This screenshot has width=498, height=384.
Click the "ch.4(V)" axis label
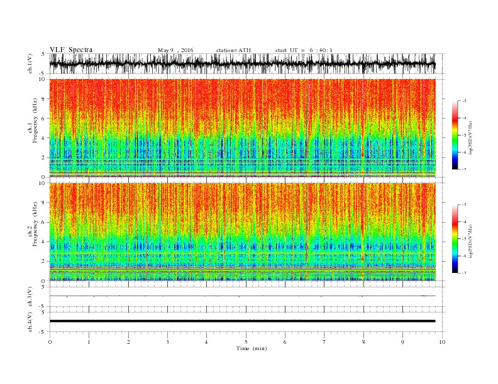click(30, 322)
